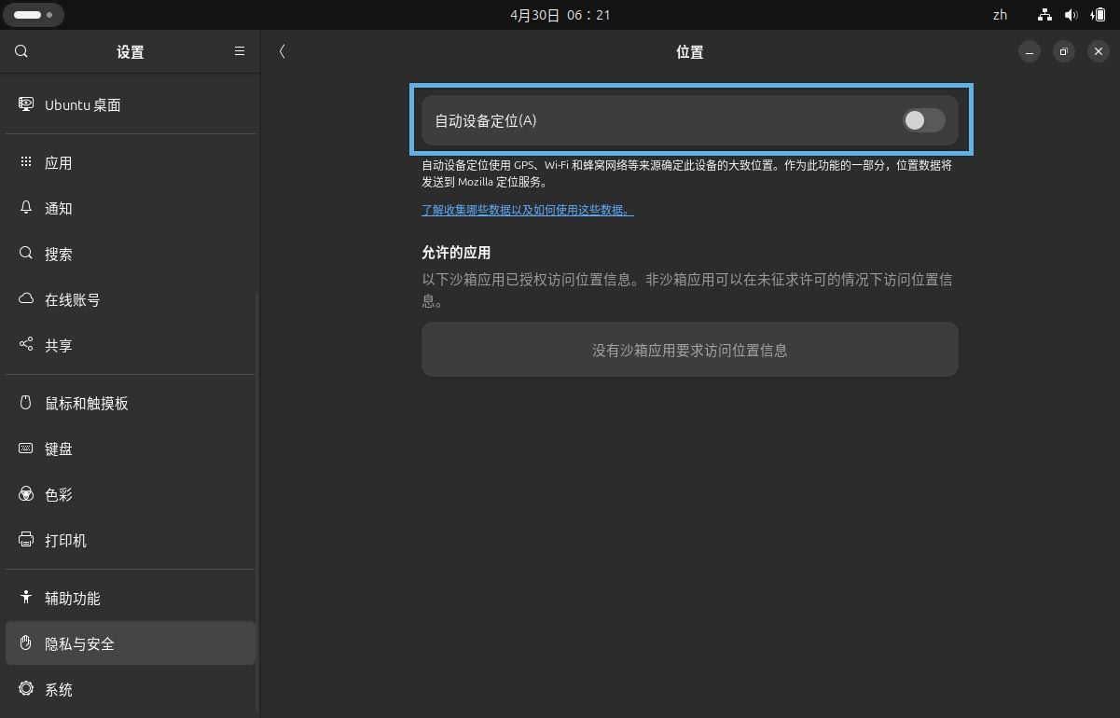
Task: Select 系统 in the sidebar
Action: [x=59, y=689]
